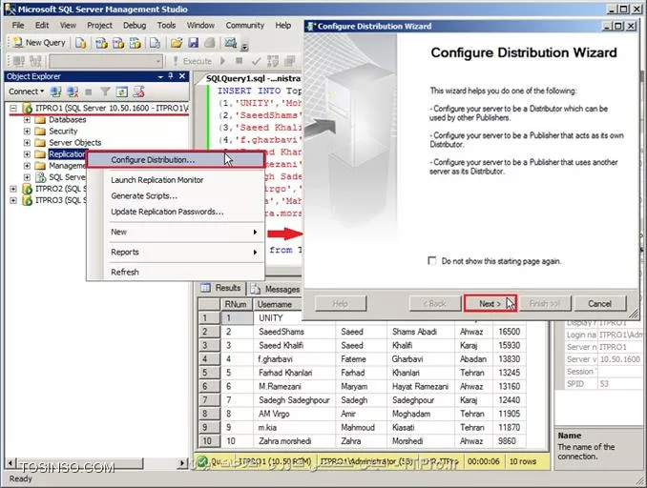Click the Connect Object Explorer icon

55,91
